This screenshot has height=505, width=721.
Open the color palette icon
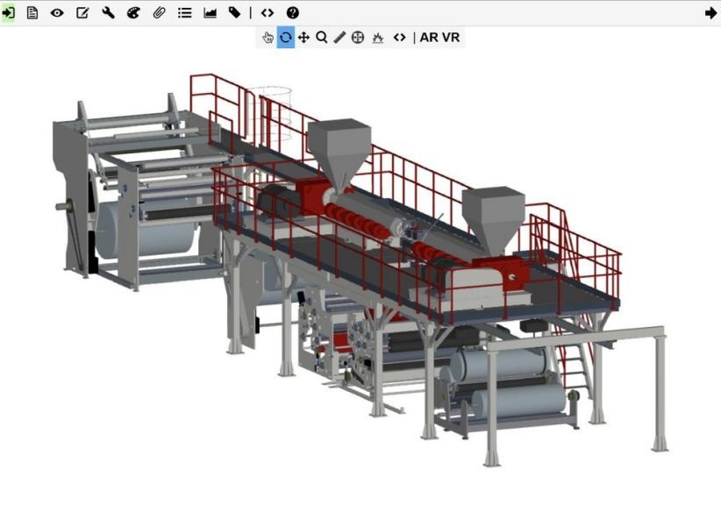tap(133, 13)
